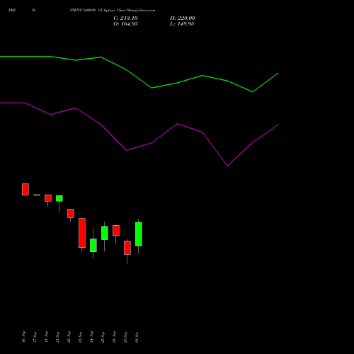This screenshot has height=354, width=354.
Task: Click the '23 Sep' date axis label
Action: (80, 337)
